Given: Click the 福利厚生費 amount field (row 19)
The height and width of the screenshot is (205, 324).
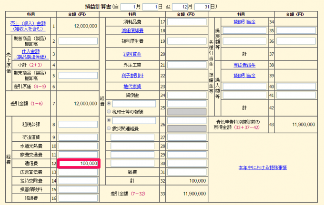Looking at the screenshot, I should [187, 41].
